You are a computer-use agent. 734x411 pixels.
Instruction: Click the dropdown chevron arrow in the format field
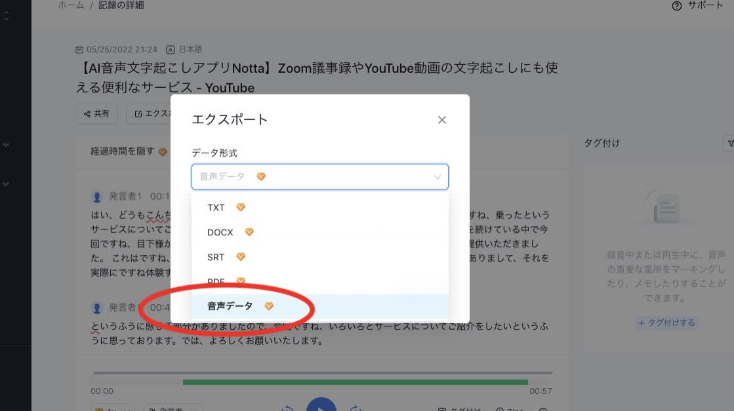click(x=438, y=177)
